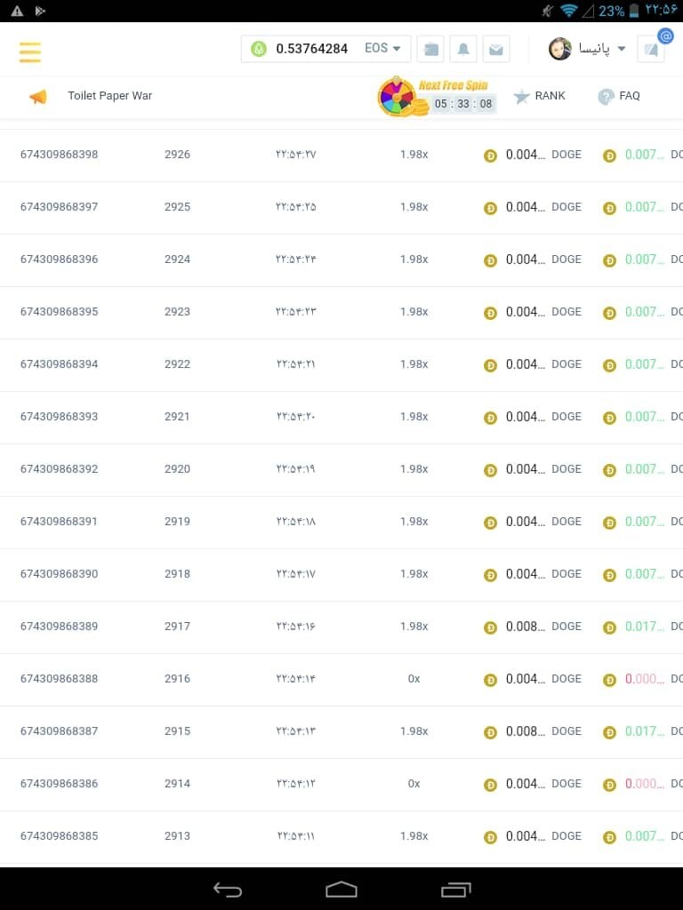
Task: Click the user profile avatar
Action: click(x=560, y=49)
